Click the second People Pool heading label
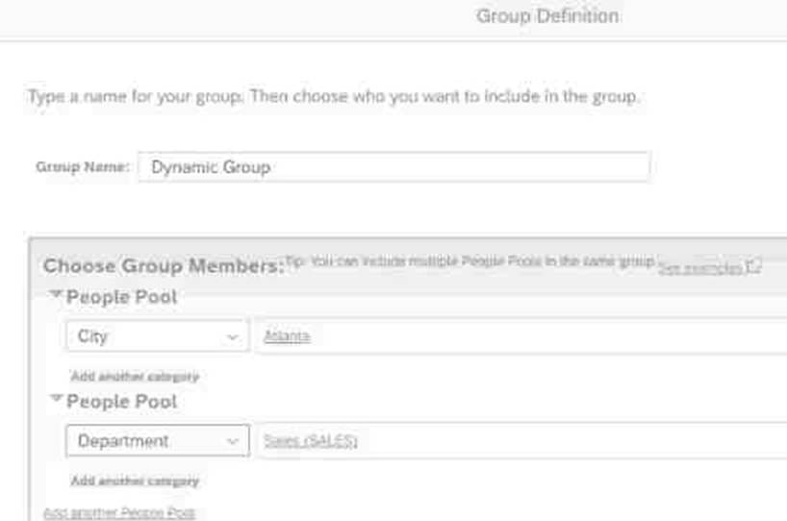The image size is (787, 521). (x=121, y=401)
